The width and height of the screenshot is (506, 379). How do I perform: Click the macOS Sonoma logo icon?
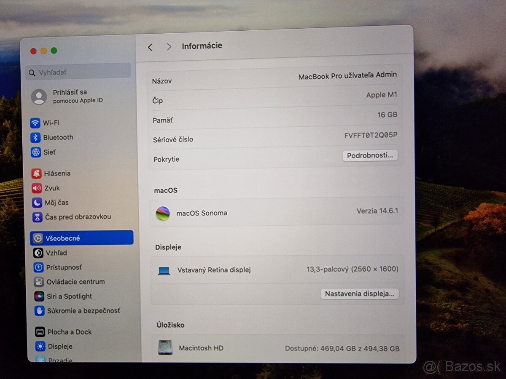(163, 214)
